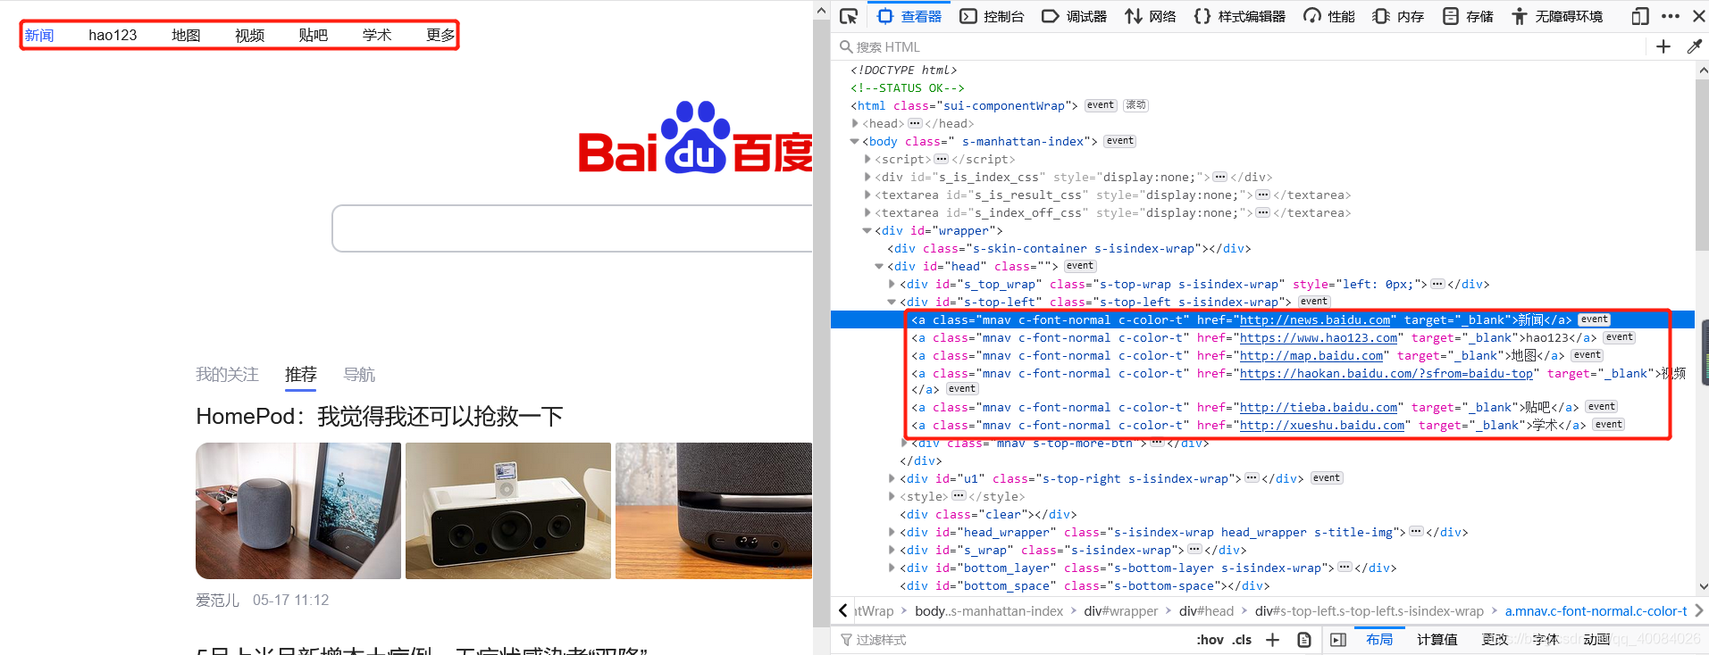Toggle the .cls class panel
Screen dimensions: 1709x655
click(x=1242, y=640)
